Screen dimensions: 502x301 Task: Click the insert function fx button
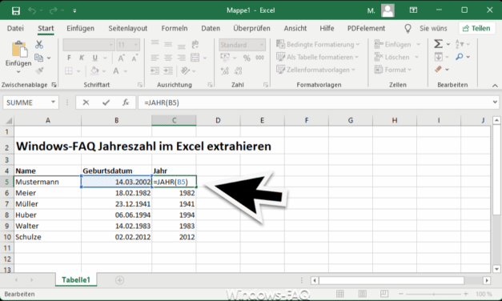click(126, 102)
